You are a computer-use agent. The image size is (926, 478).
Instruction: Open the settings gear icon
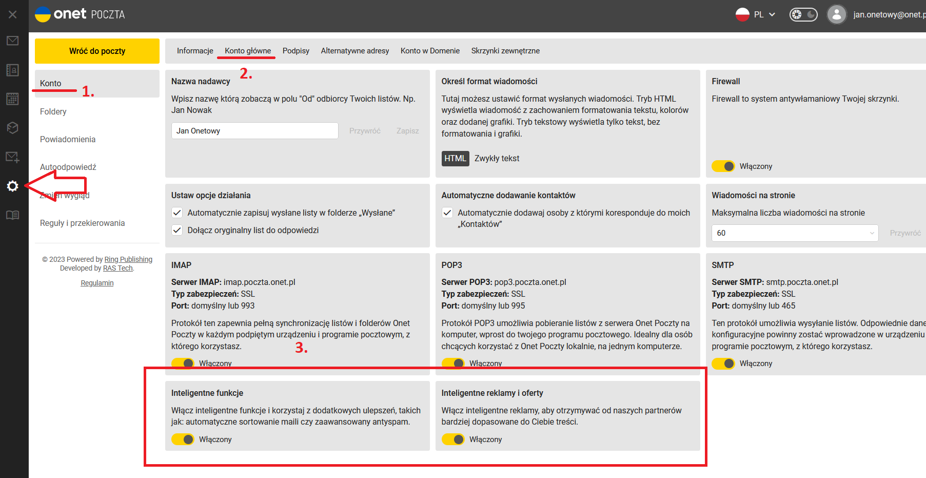pyautogui.click(x=13, y=186)
